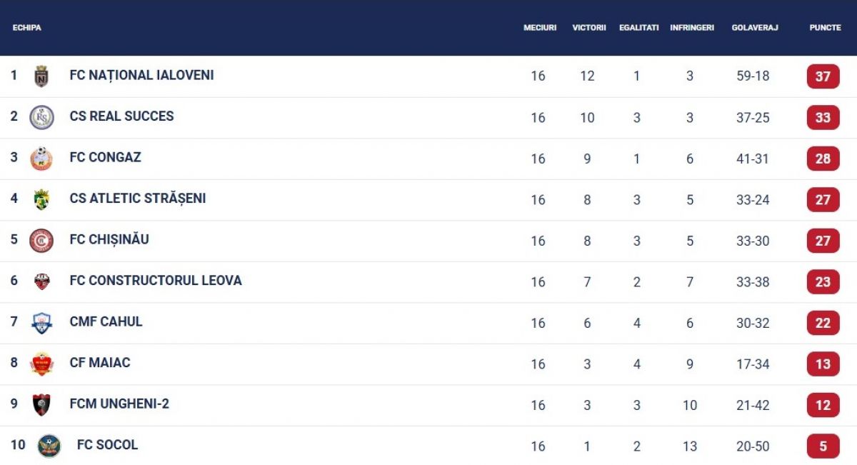Click the CS Atletic Strășeni club badge
The image size is (857, 465).
[41, 199]
